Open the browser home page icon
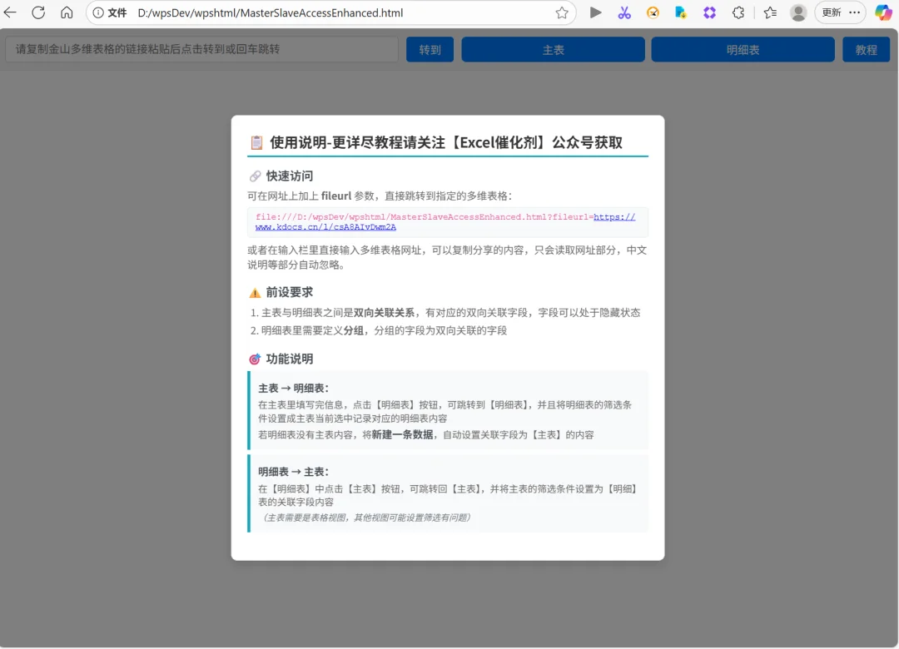This screenshot has height=649, width=899. (x=67, y=12)
